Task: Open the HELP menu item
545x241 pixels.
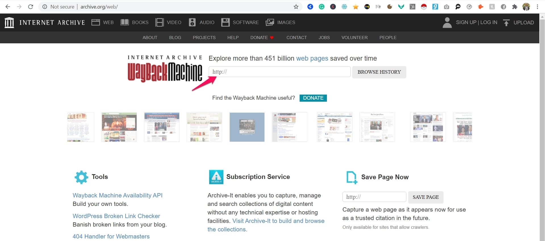Action: pyautogui.click(x=233, y=38)
